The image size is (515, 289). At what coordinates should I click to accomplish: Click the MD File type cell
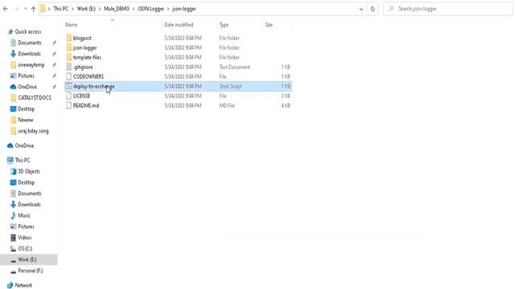click(x=227, y=105)
